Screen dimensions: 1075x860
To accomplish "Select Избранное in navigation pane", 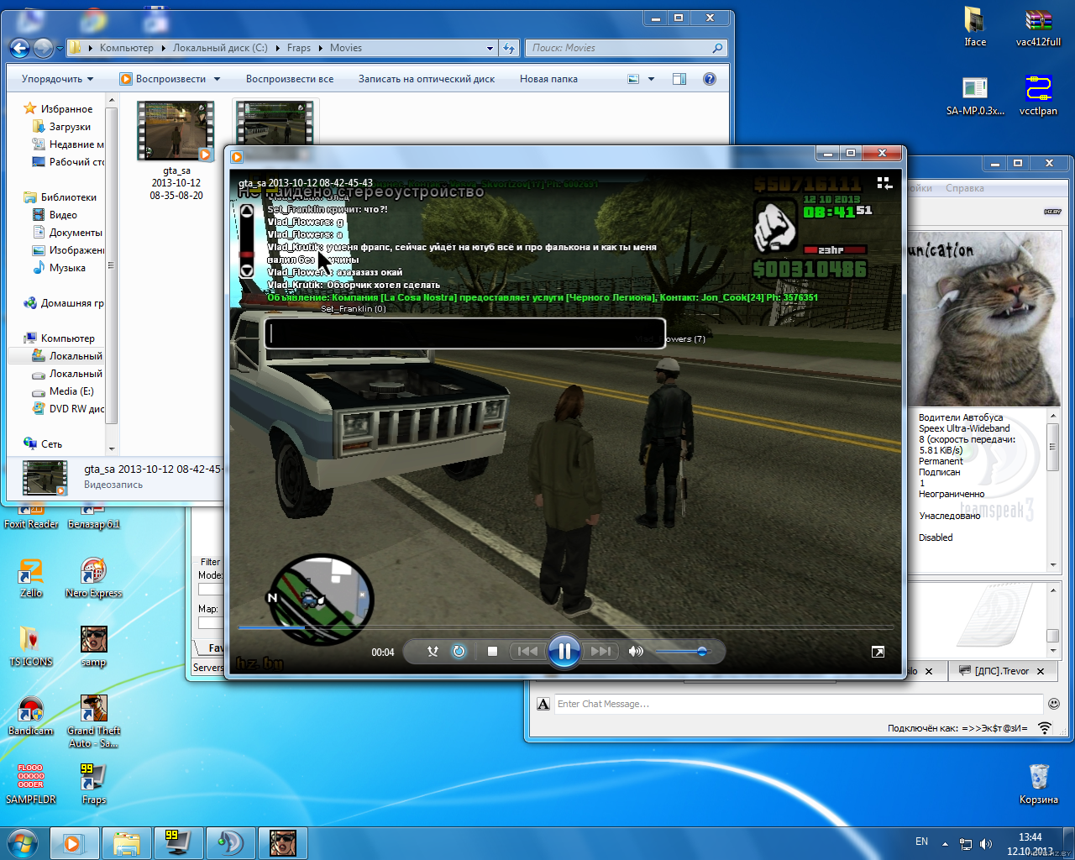I will [66, 109].
